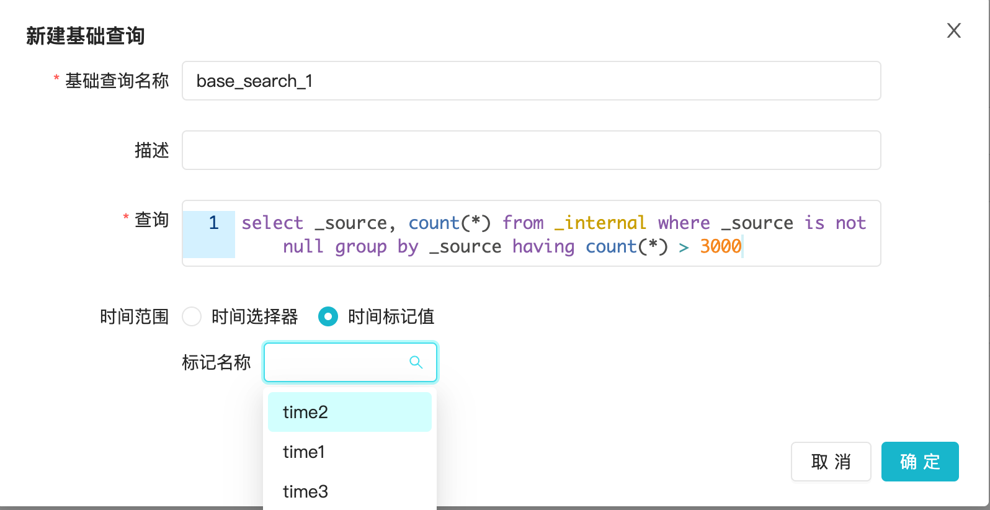
Task: Choose time1 from the dropdown list
Action: 350,452
